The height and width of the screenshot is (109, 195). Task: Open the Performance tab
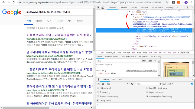pos(157,8)
